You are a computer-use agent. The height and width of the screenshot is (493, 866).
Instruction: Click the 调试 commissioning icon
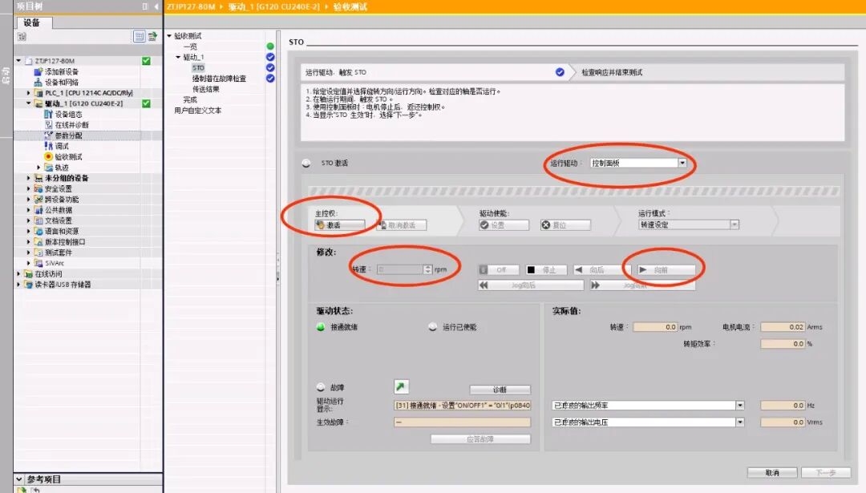tap(48, 146)
